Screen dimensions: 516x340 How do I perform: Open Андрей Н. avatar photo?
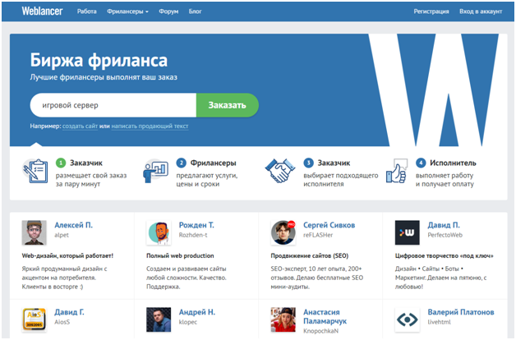click(159, 319)
